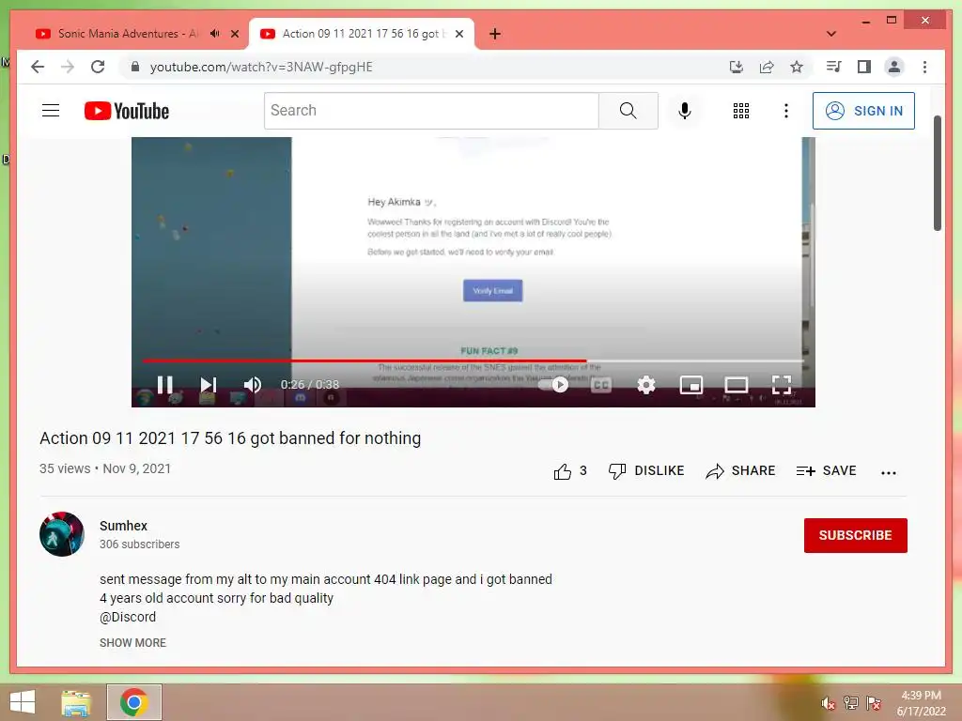Reload the current page

(x=98, y=67)
